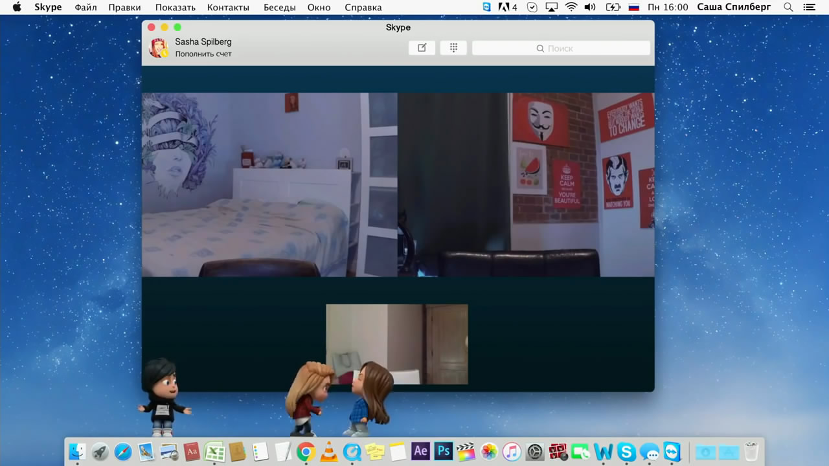Click the compose new conversation icon
Viewport: 829px width, 466px height.
coord(422,48)
